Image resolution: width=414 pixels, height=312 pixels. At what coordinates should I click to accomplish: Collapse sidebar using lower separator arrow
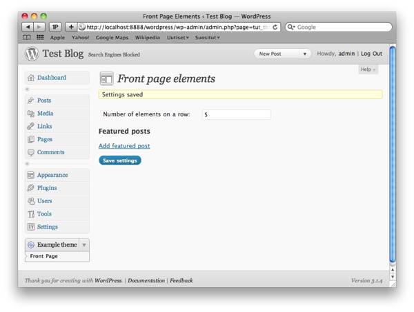(27, 164)
